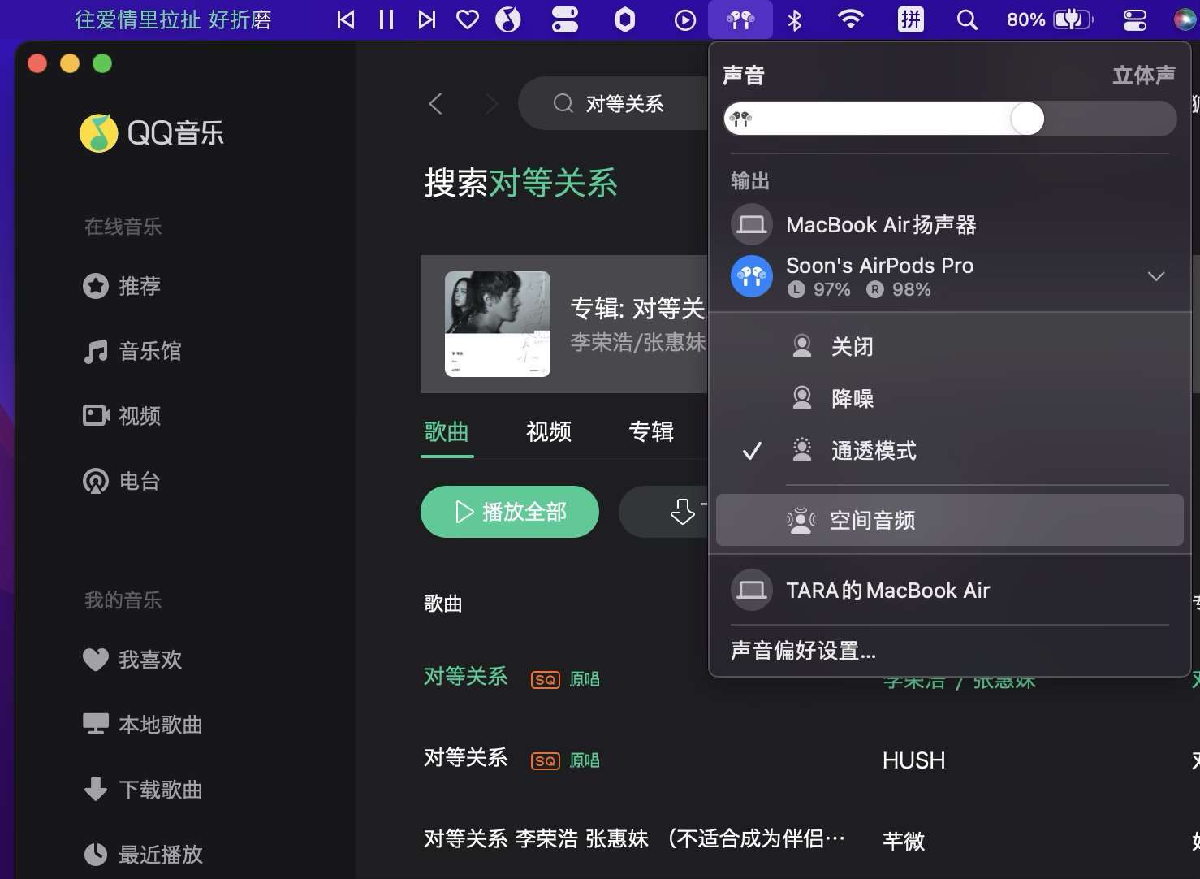This screenshot has width=1200, height=879.
Task: Click the 播放全部 button
Action: coord(510,512)
